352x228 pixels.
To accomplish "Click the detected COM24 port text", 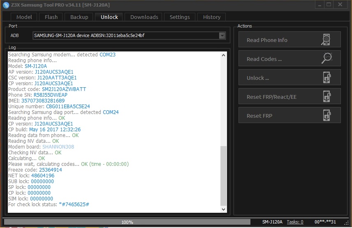I will (x=111, y=112).
